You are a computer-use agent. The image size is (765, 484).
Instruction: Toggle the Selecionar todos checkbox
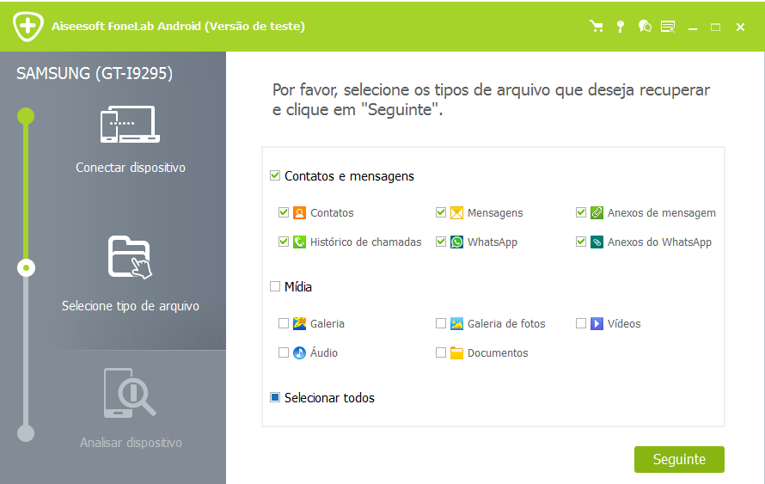click(275, 398)
